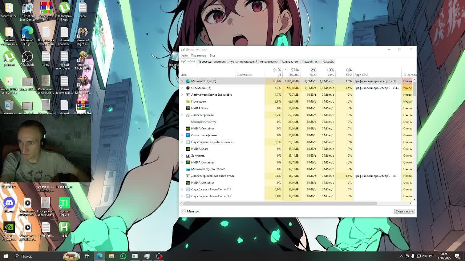Image resolution: width=465 pixels, height=261 pixels.
Task: Switch to the Подробности tab
Action: coord(311,62)
